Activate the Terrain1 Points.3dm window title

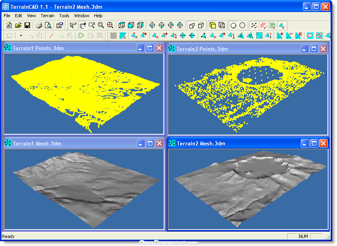38,48
